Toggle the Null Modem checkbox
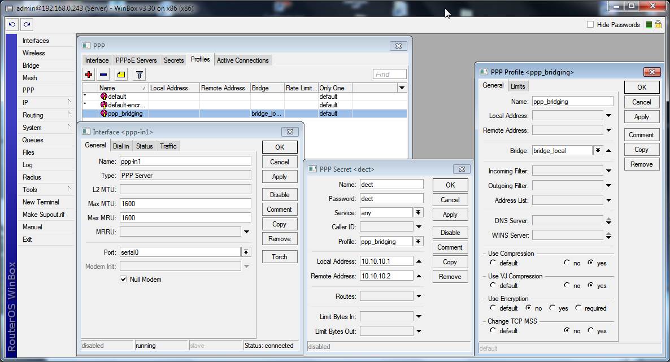 tap(124, 279)
